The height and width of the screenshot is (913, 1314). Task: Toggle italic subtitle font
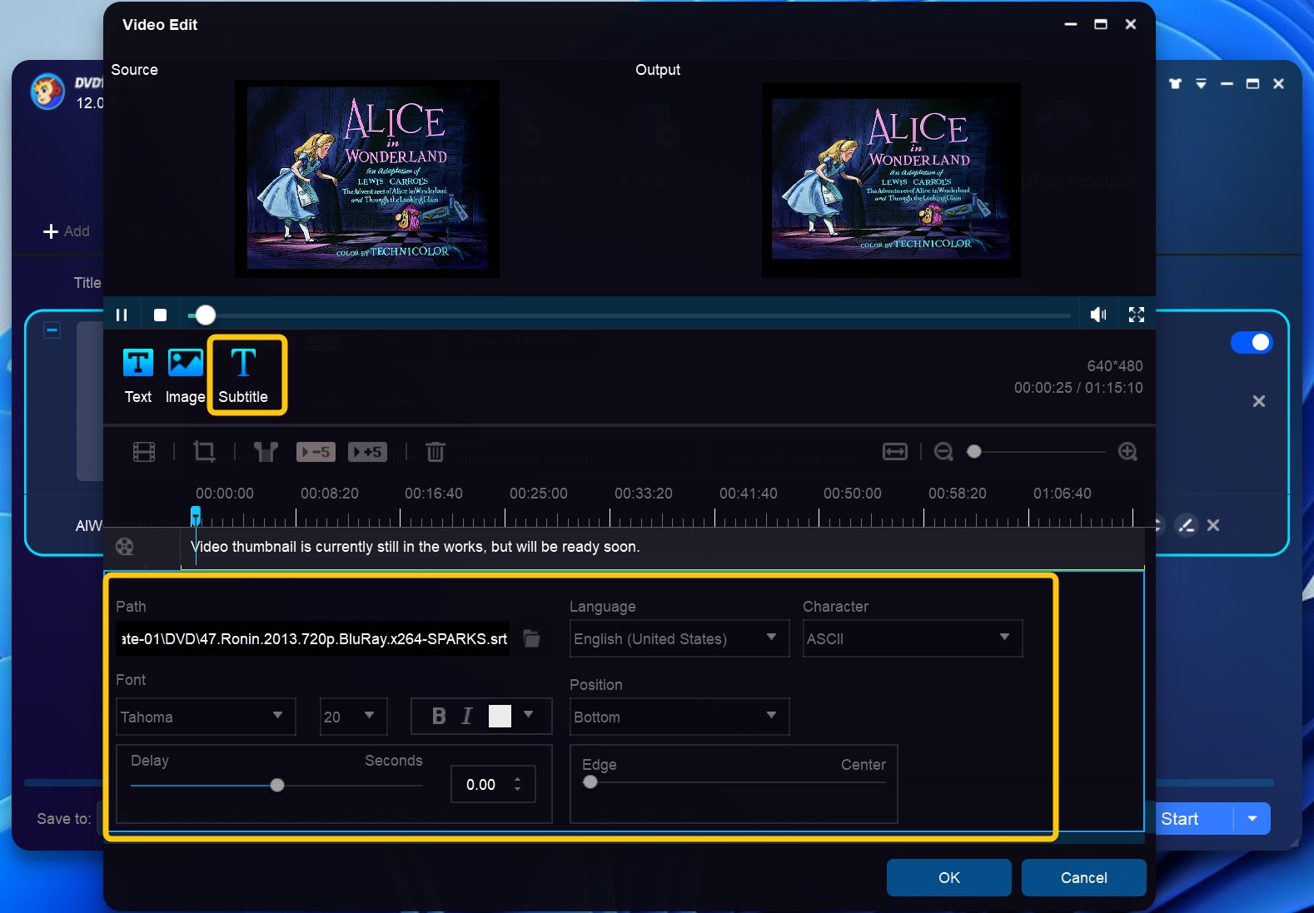point(467,716)
